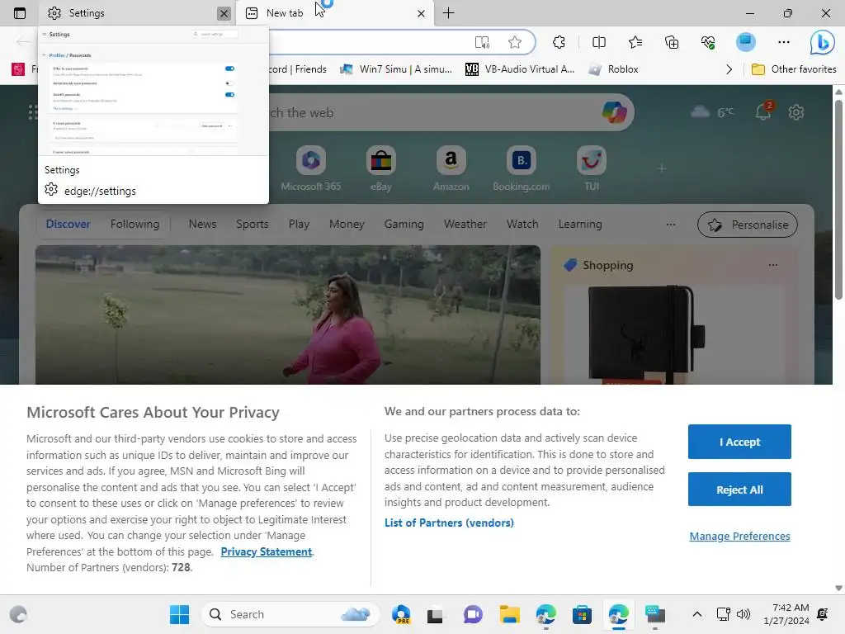Select the Play tab
845x634 pixels.
(299, 224)
